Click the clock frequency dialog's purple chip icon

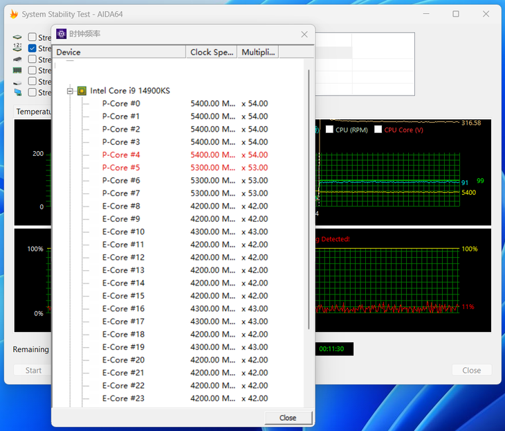[61, 34]
